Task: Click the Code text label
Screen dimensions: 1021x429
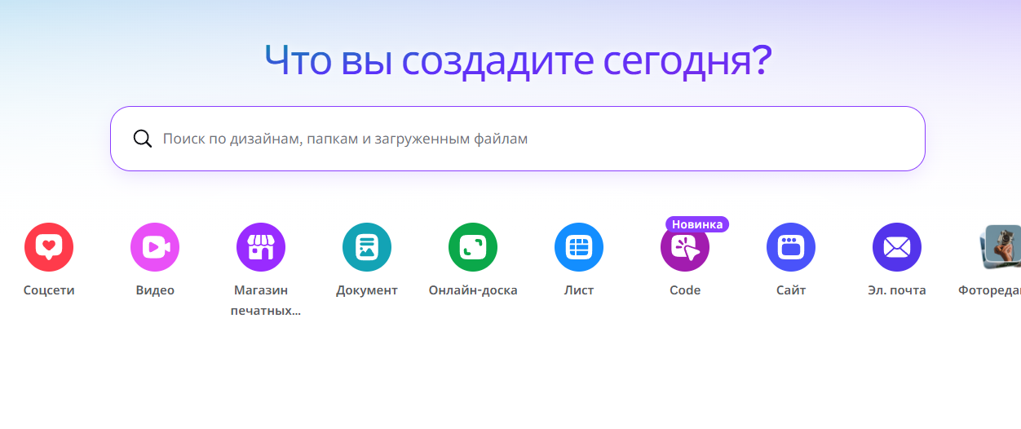Action: 685,290
